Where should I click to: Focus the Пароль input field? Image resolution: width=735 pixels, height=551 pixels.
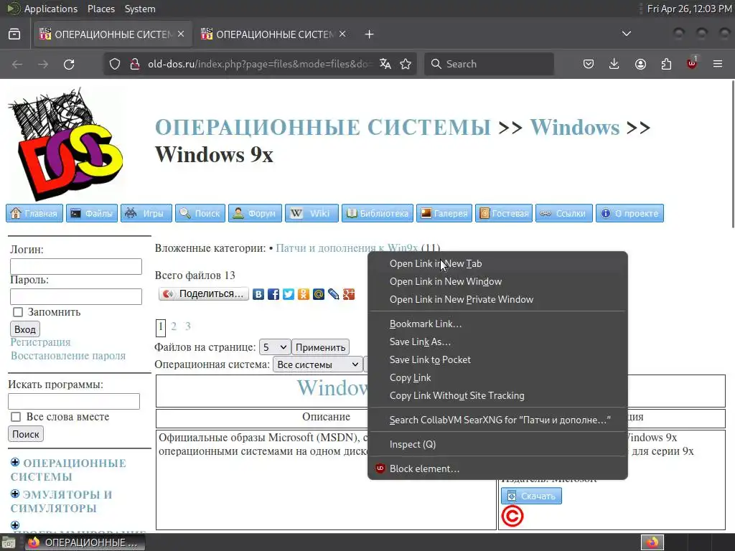(x=76, y=296)
